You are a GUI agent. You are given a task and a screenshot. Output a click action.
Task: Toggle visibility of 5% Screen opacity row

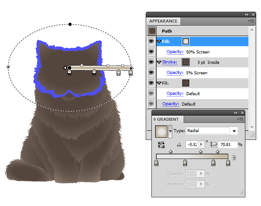click(151, 73)
